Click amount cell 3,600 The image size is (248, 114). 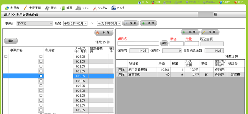[x=192, y=75]
